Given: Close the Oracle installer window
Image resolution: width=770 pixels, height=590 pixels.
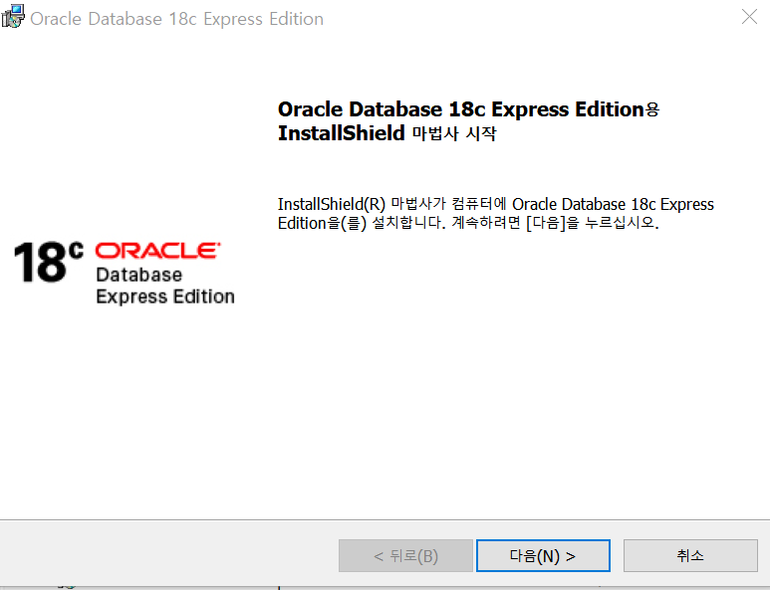Looking at the screenshot, I should [x=749, y=17].
